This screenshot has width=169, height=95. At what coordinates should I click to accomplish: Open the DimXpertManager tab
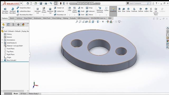point(18,25)
